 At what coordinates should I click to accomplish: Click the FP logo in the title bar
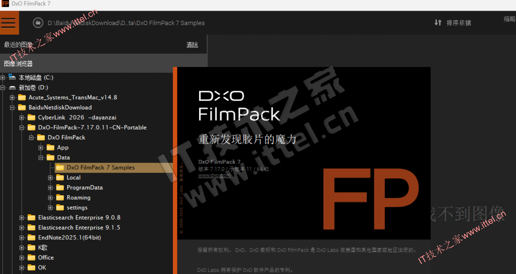pos(5,4)
